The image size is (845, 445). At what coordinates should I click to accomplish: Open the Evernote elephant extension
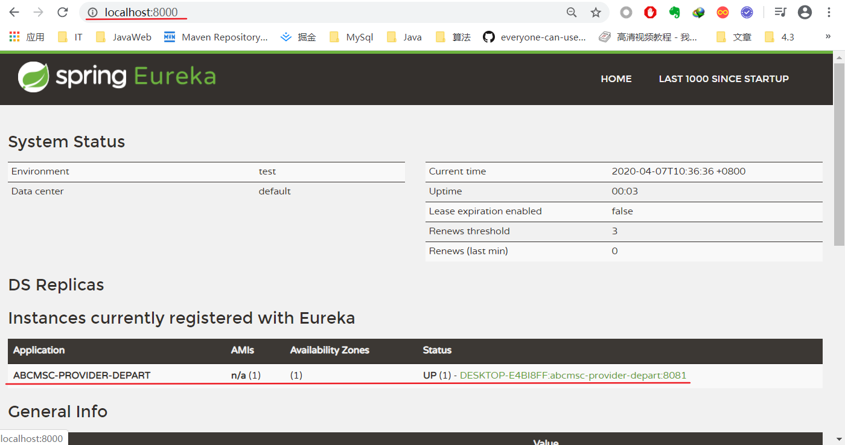[x=674, y=12]
